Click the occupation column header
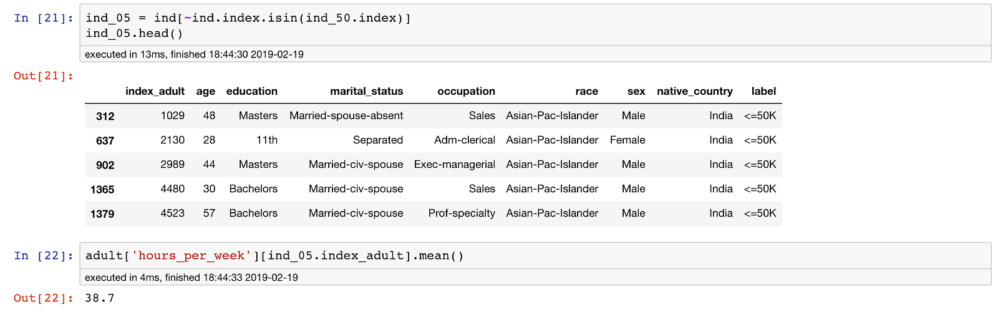998x317 pixels. tap(467, 91)
